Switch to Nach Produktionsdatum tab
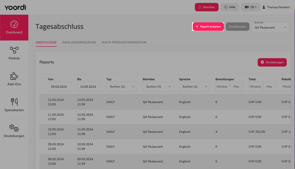Image resolution: width=295 pixels, height=169 pixels. [124, 42]
